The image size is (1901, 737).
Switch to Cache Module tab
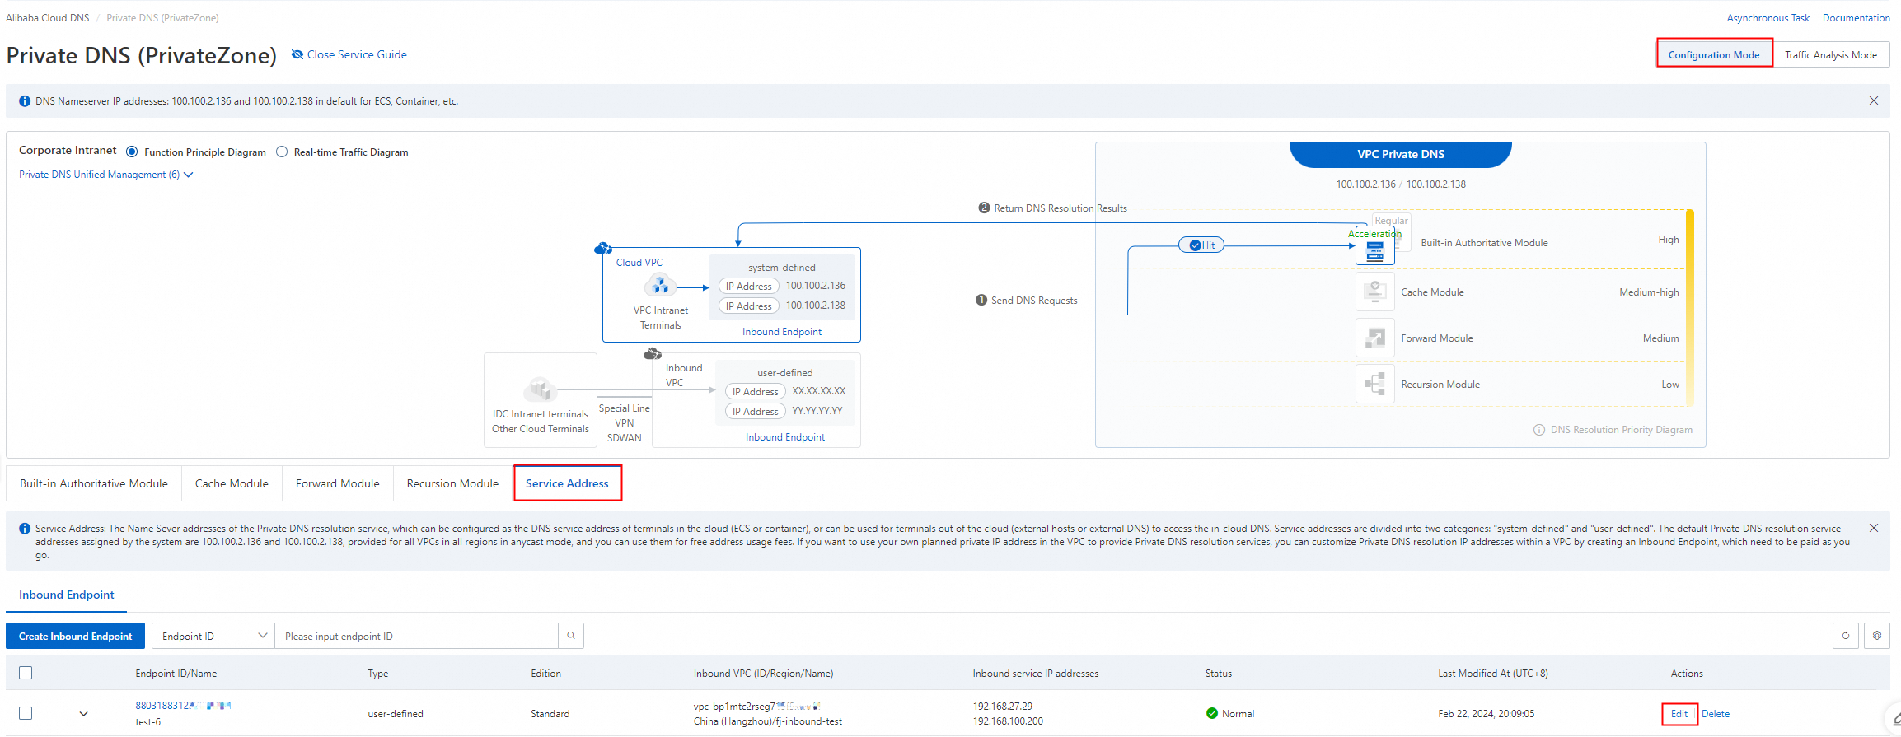[232, 483]
